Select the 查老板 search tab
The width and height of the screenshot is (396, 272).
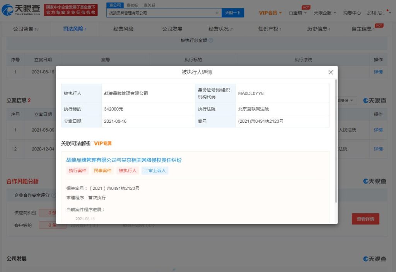point(132,5)
